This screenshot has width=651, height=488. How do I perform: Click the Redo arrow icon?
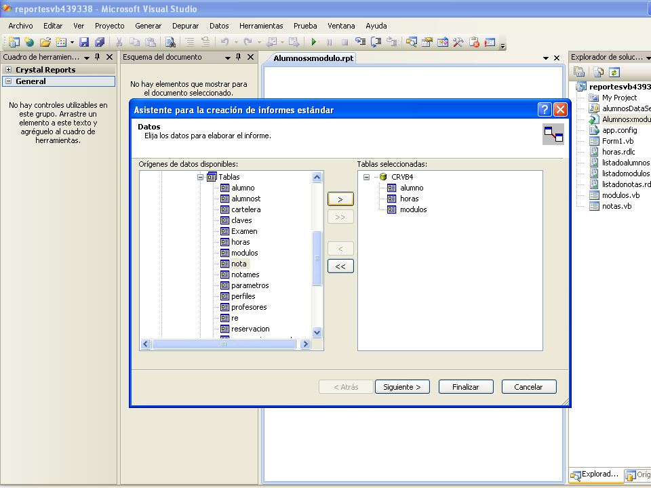[x=248, y=42]
